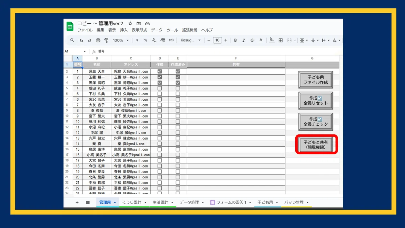Uncheck 作成 checkbox for 児島 天音
This screenshot has width=405, height=228.
[x=160, y=72]
